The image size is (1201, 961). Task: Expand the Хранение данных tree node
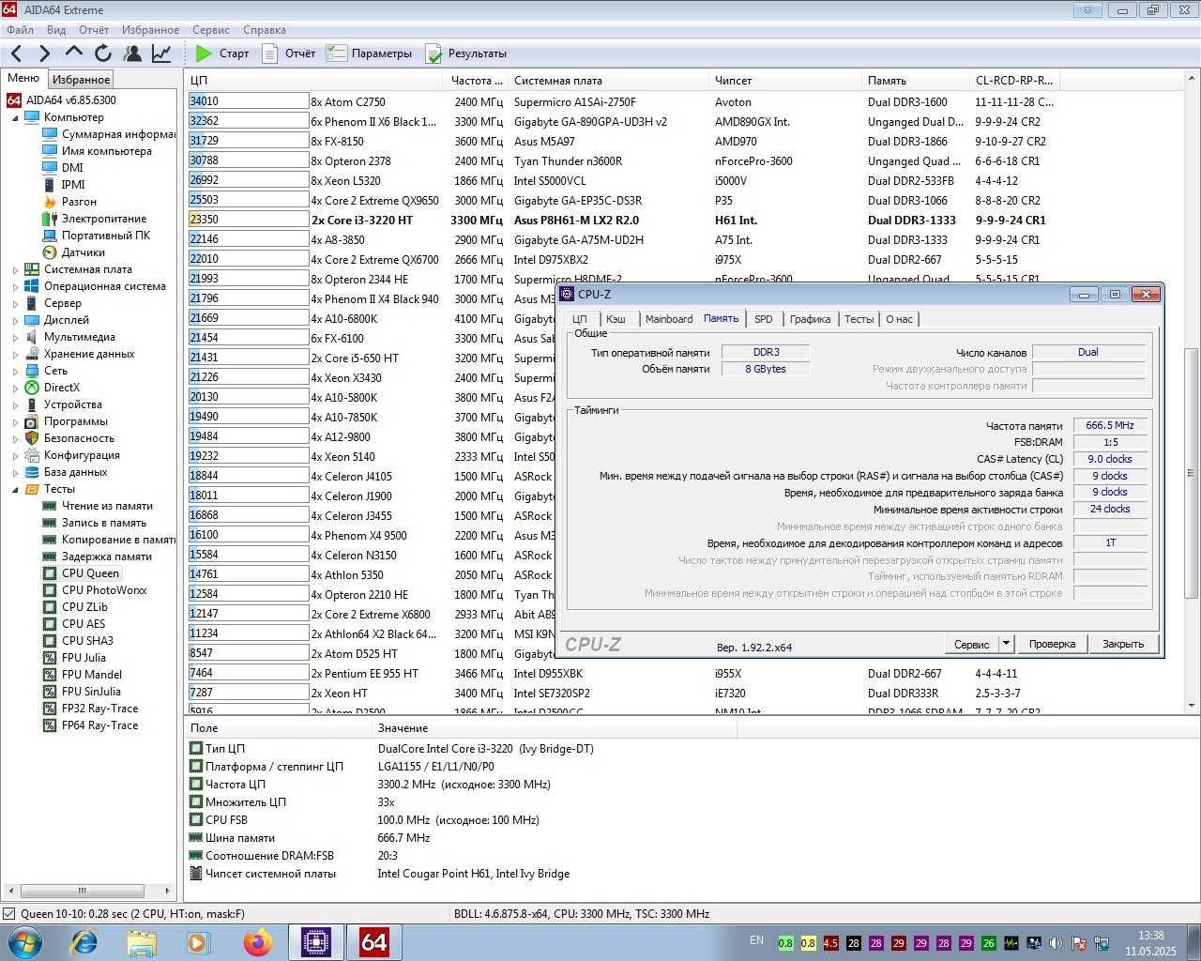tap(15, 355)
